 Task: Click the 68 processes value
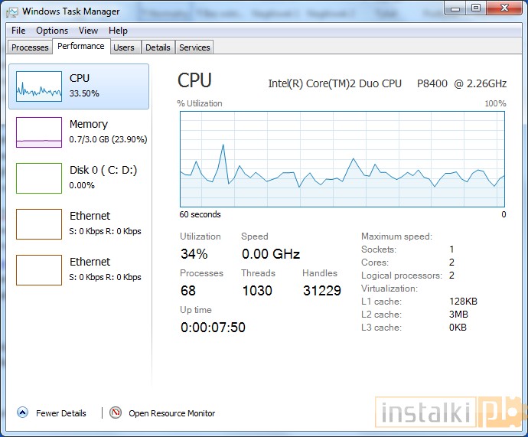pos(188,291)
